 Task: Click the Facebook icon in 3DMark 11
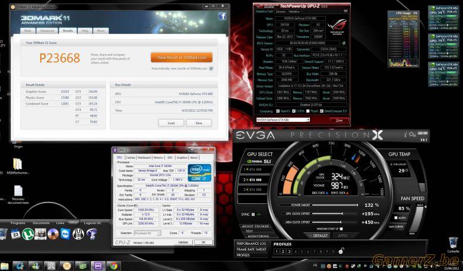(x=223, y=16)
